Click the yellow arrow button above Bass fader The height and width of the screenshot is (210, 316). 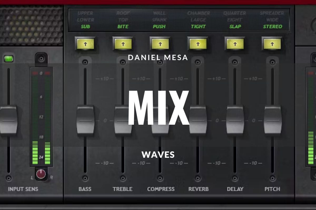pyautogui.click(x=85, y=44)
